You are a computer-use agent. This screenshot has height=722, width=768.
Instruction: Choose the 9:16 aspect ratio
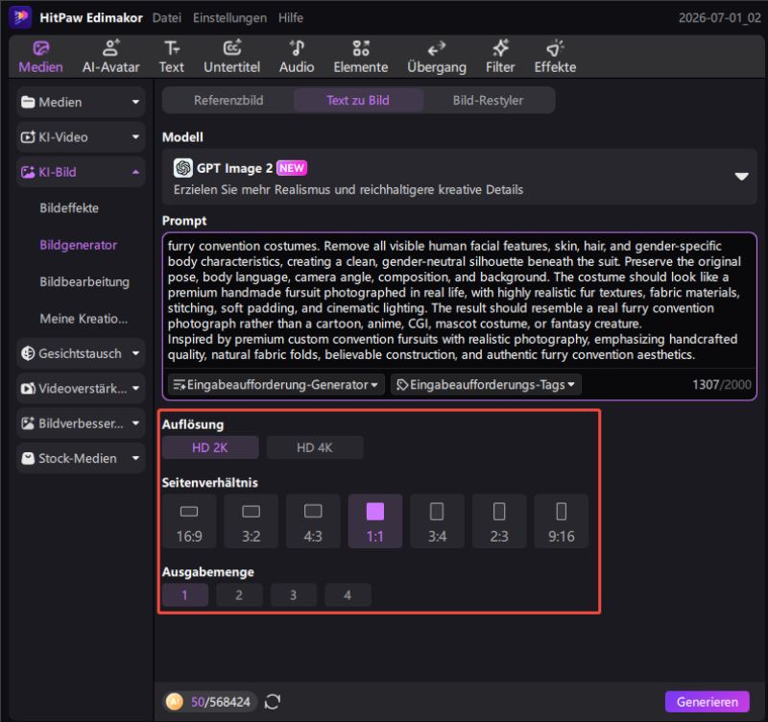coord(562,521)
